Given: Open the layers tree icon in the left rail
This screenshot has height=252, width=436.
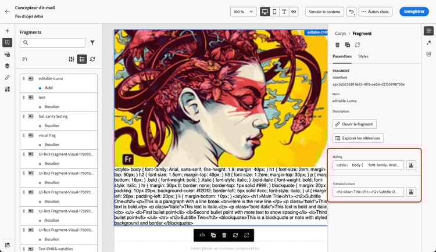Looking at the screenshot, I should (7, 66).
